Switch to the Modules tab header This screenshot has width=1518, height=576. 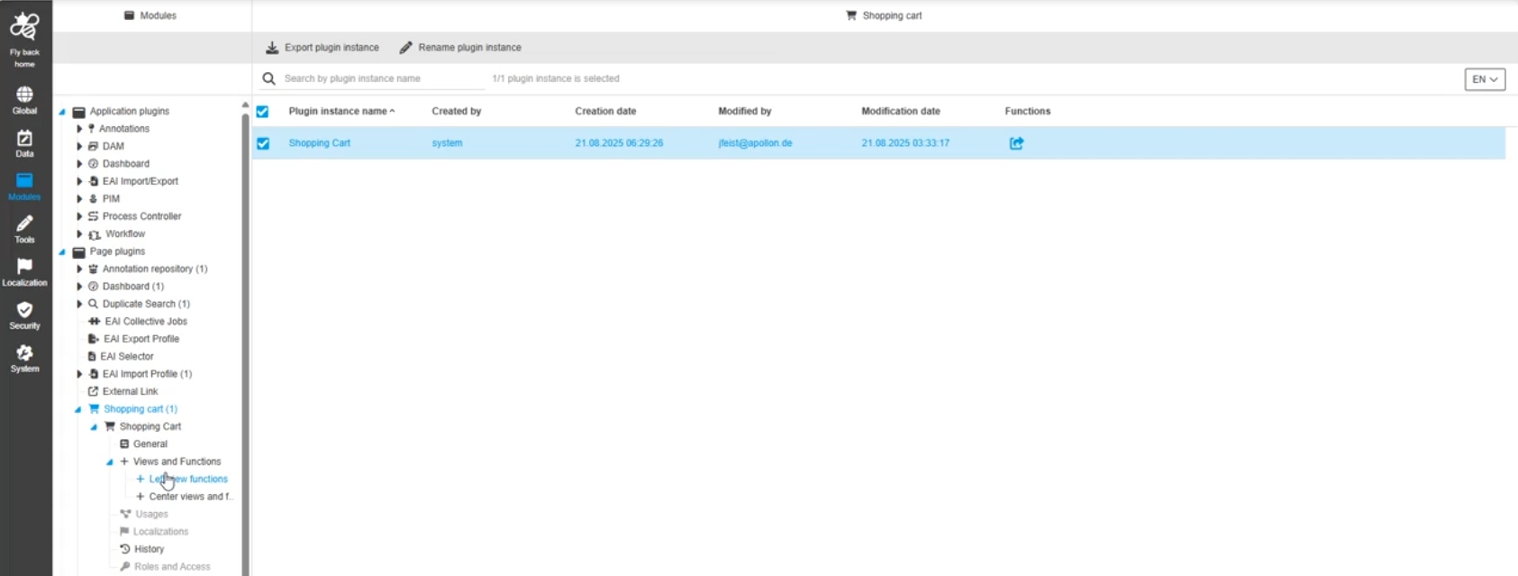[x=150, y=15]
